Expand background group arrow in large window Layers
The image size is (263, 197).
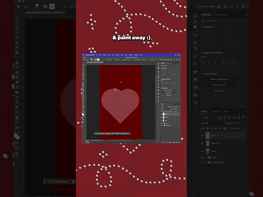pyautogui.click(x=206, y=162)
